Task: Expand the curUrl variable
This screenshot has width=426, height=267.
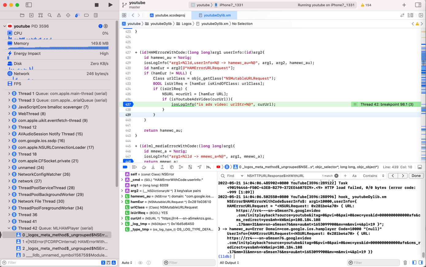Action: [122, 218]
